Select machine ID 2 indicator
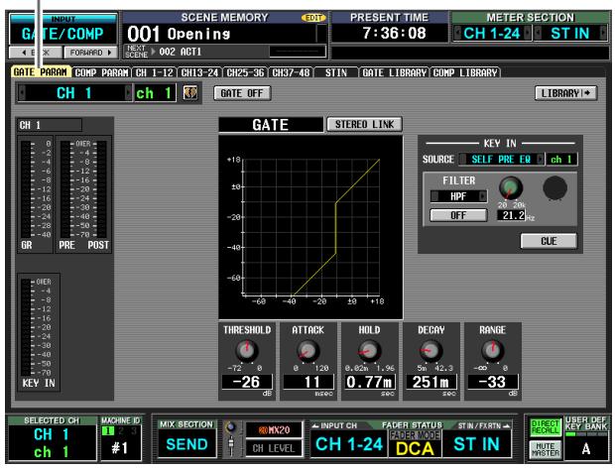This screenshot has width=615, height=469. pyautogui.click(x=121, y=431)
